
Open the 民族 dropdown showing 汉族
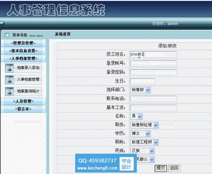[x=142, y=151]
